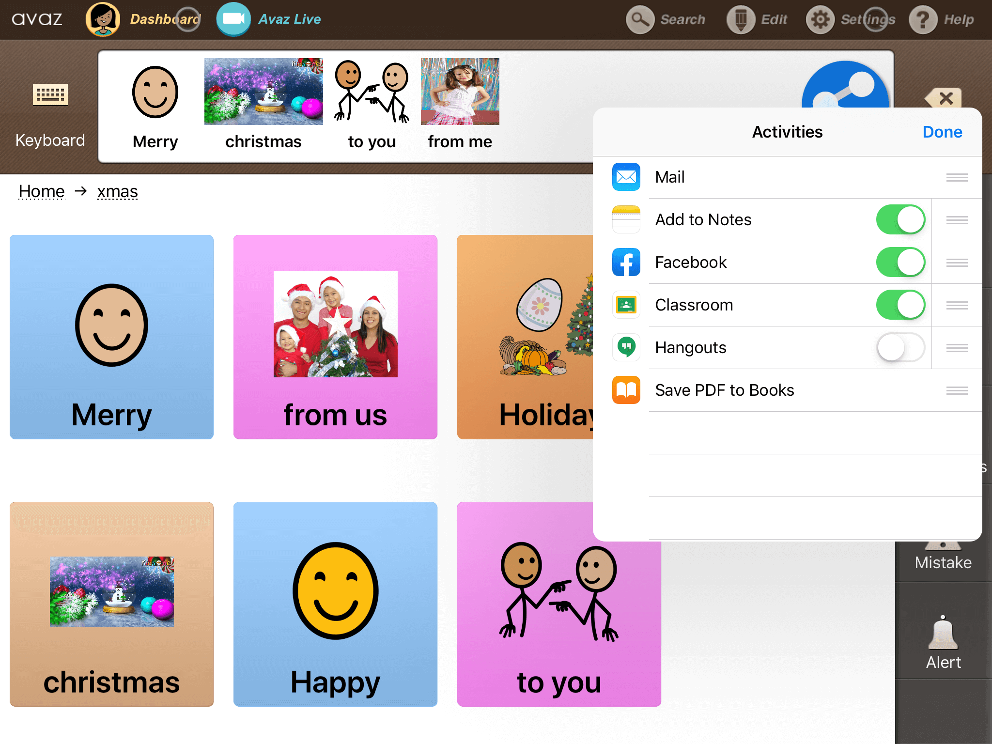This screenshot has width=992, height=744.
Task: Go to Home breadcrumb link
Action: click(42, 192)
